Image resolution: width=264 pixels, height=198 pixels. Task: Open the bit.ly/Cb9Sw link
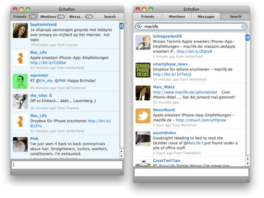(x=48, y=63)
